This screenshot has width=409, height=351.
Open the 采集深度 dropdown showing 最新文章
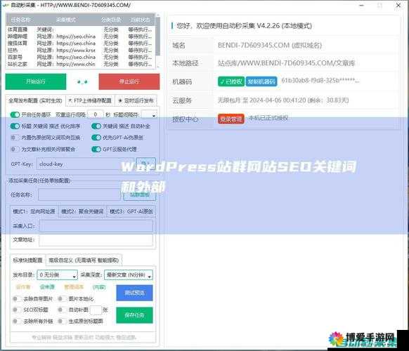pos(129,275)
